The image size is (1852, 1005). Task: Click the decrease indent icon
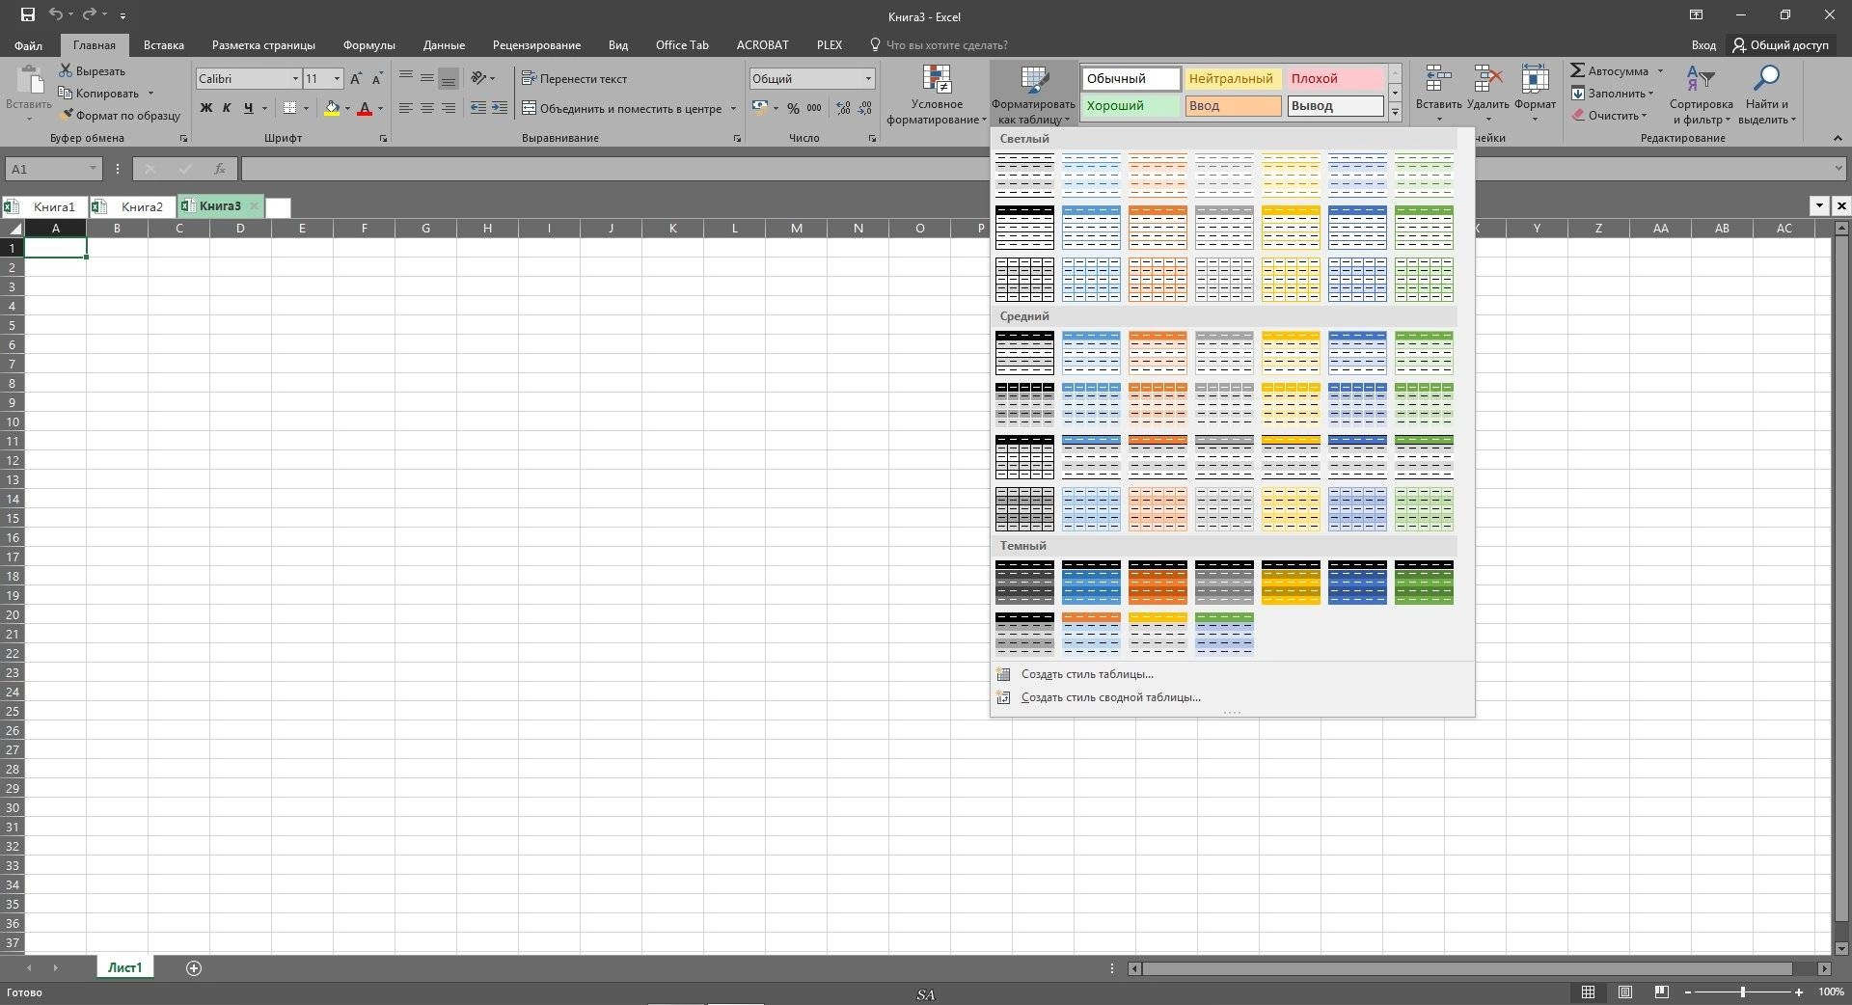pyautogui.click(x=478, y=108)
